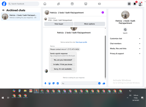Open the Calculator taskbar icon
Screen dimensions: 146x107
point(20,91)
